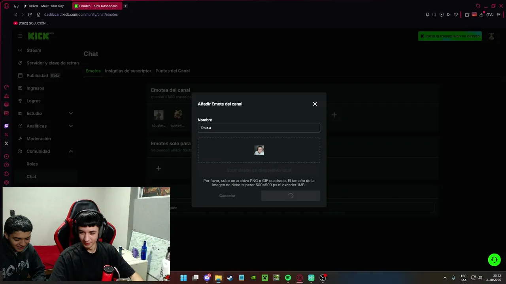Screen dimensions: 506x284
Task: Add a new channel emote plus icon
Action: click(x=334, y=115)
